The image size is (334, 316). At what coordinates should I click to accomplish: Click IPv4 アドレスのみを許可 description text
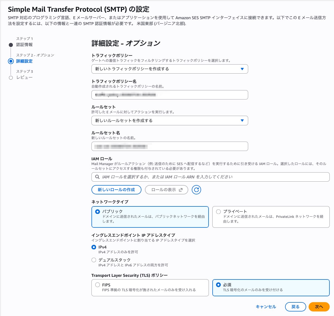coord(118,252)
